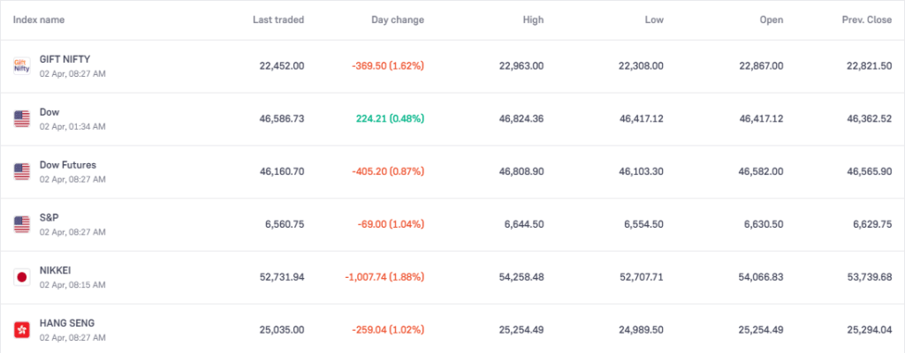Open the NIKKEI index link

pos(57,271)
